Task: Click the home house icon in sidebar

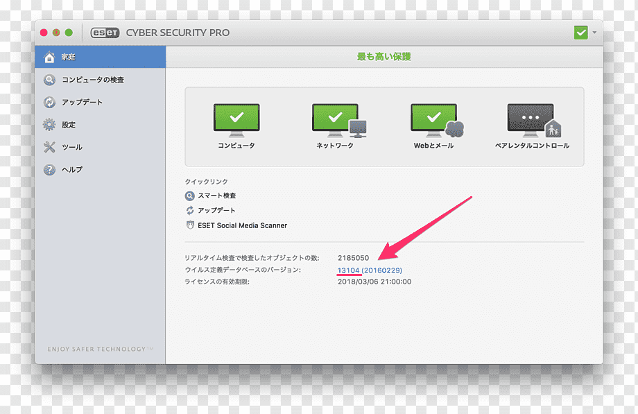Action: coord(49,57)
